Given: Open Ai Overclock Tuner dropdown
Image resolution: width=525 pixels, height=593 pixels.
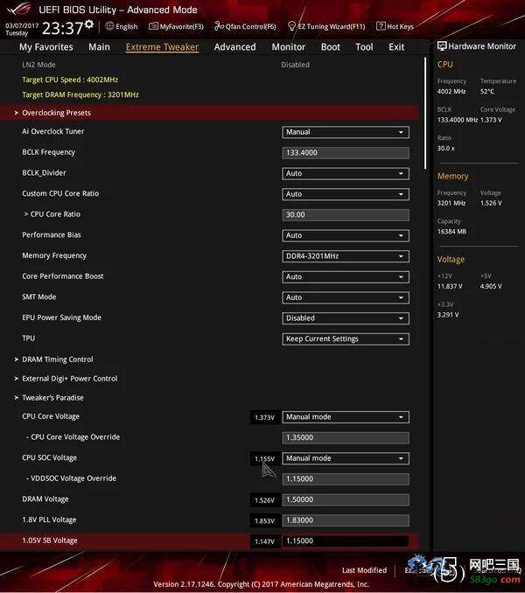Looking at the screenshot, I should (x=346, y=132).
